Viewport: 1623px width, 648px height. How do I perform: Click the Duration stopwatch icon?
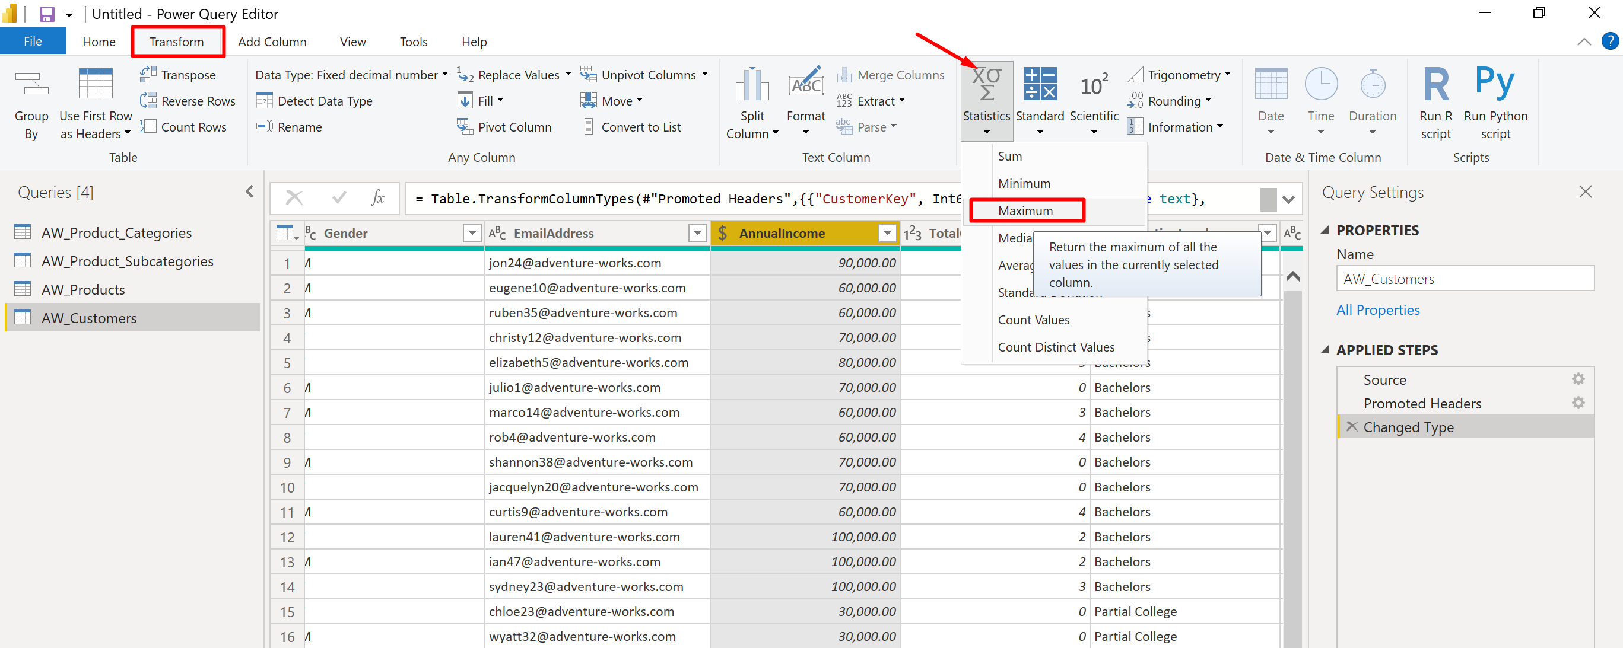click(1372, 84)
